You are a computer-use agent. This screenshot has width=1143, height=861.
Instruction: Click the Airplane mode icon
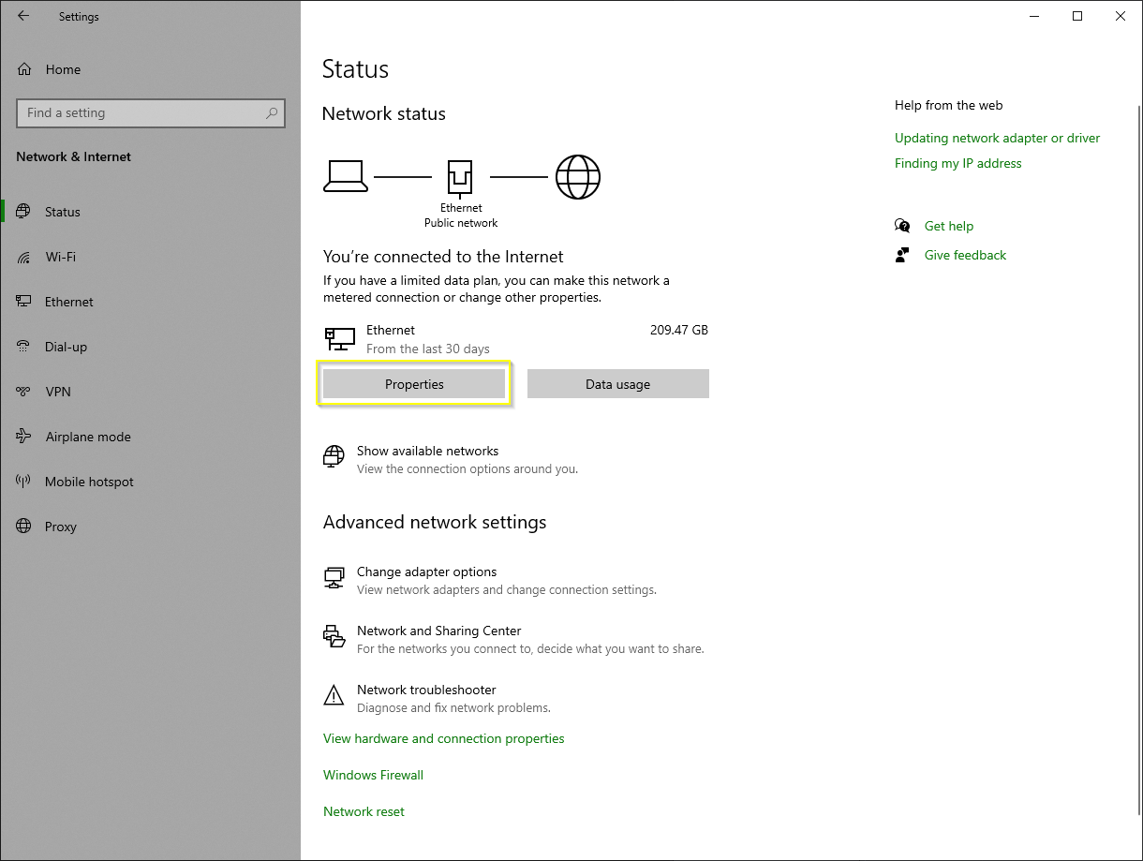(24, 437)
